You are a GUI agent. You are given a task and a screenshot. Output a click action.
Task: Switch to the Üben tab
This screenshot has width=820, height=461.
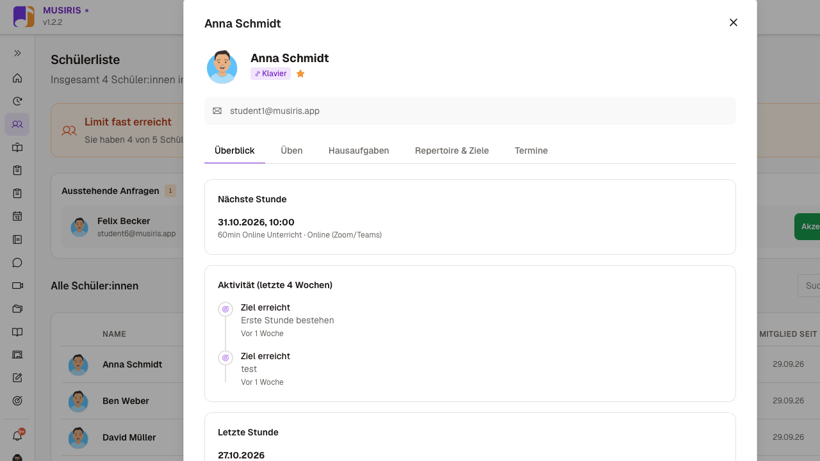tap(291, 150)
